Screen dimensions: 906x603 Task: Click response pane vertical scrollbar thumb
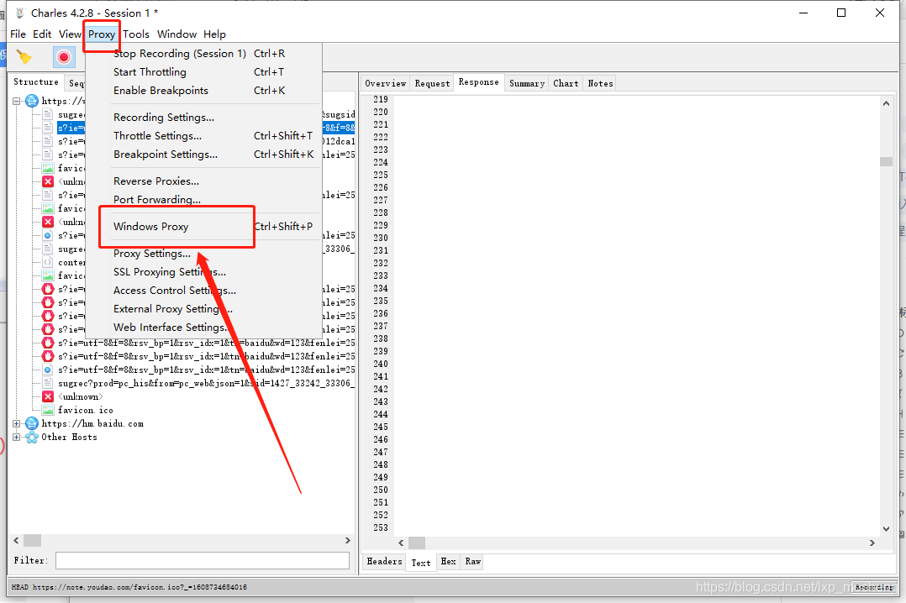point(886,162)
